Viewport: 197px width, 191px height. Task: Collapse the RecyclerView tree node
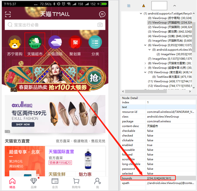[141, 14]
